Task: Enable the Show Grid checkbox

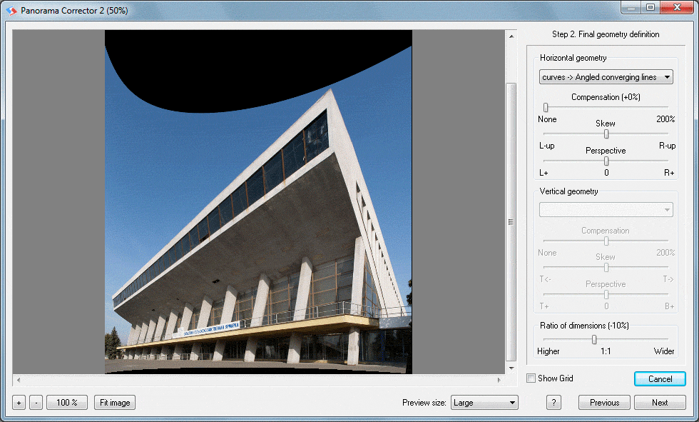Action: [531, 378]
